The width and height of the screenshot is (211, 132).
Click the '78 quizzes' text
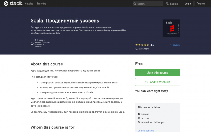(143, 118)
